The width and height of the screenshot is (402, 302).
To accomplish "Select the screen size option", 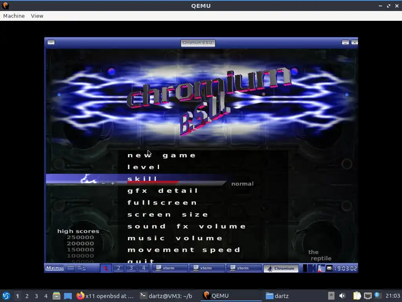I will pyautogui.click(x=168, y=214).
